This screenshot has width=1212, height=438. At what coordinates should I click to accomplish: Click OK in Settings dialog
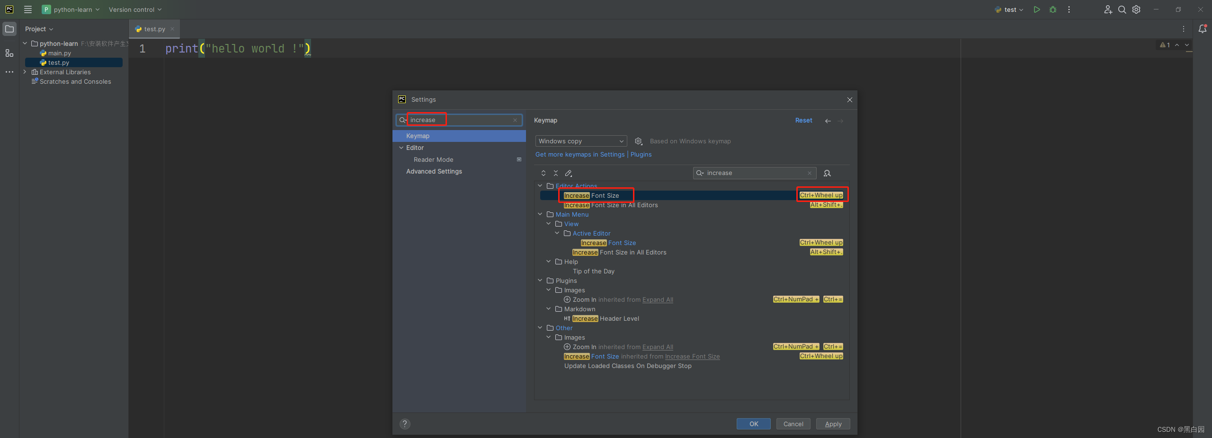coord(754,424)
